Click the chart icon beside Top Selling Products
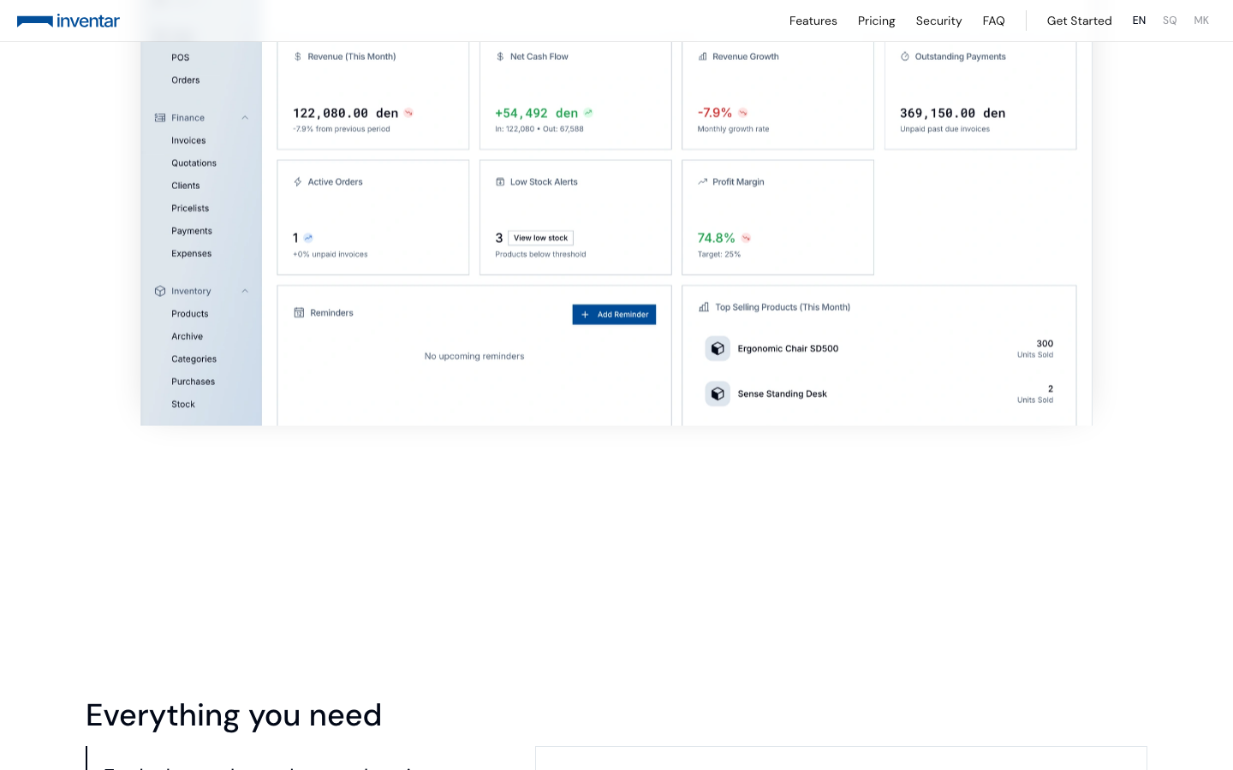Viewport: 1233px width, 770px height. coord(704,307)
